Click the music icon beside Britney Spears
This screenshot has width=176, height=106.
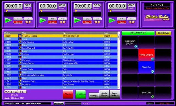[x=20, y=63]
